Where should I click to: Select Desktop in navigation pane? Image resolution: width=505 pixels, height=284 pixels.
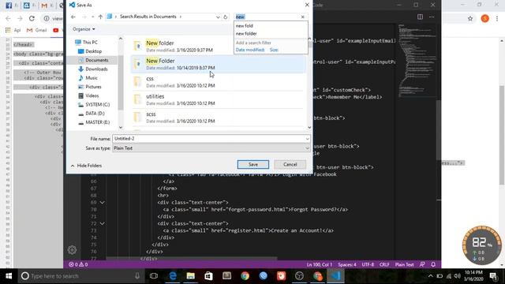pos(90,51)
